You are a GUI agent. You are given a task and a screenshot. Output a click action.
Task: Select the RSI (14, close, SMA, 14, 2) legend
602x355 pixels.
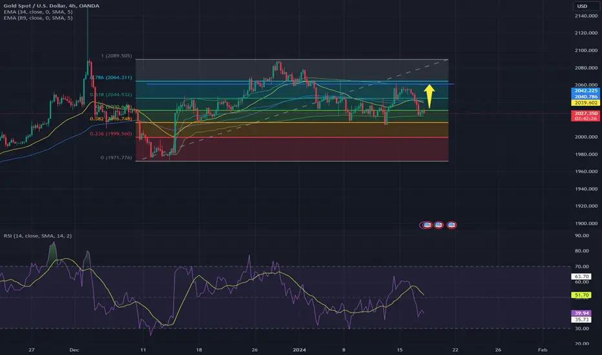pyautogui.click(x=37, y=236)
